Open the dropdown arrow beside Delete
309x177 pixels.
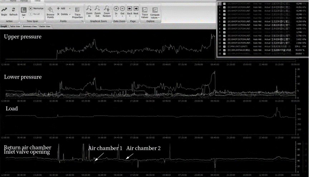pos(70,14)
